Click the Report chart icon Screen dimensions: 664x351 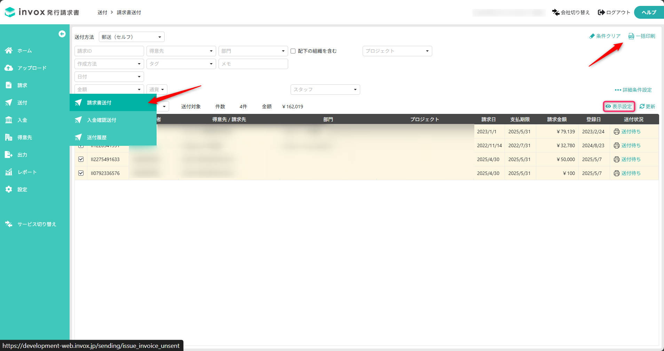click(x=9, y=172)
